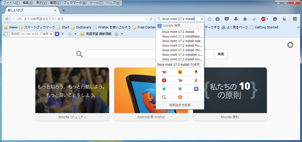Search with DuckDuckGo icon
Image resolution: width=302 pixels, height=142 pixels.
pyautogui.click(x=180, y=97)
